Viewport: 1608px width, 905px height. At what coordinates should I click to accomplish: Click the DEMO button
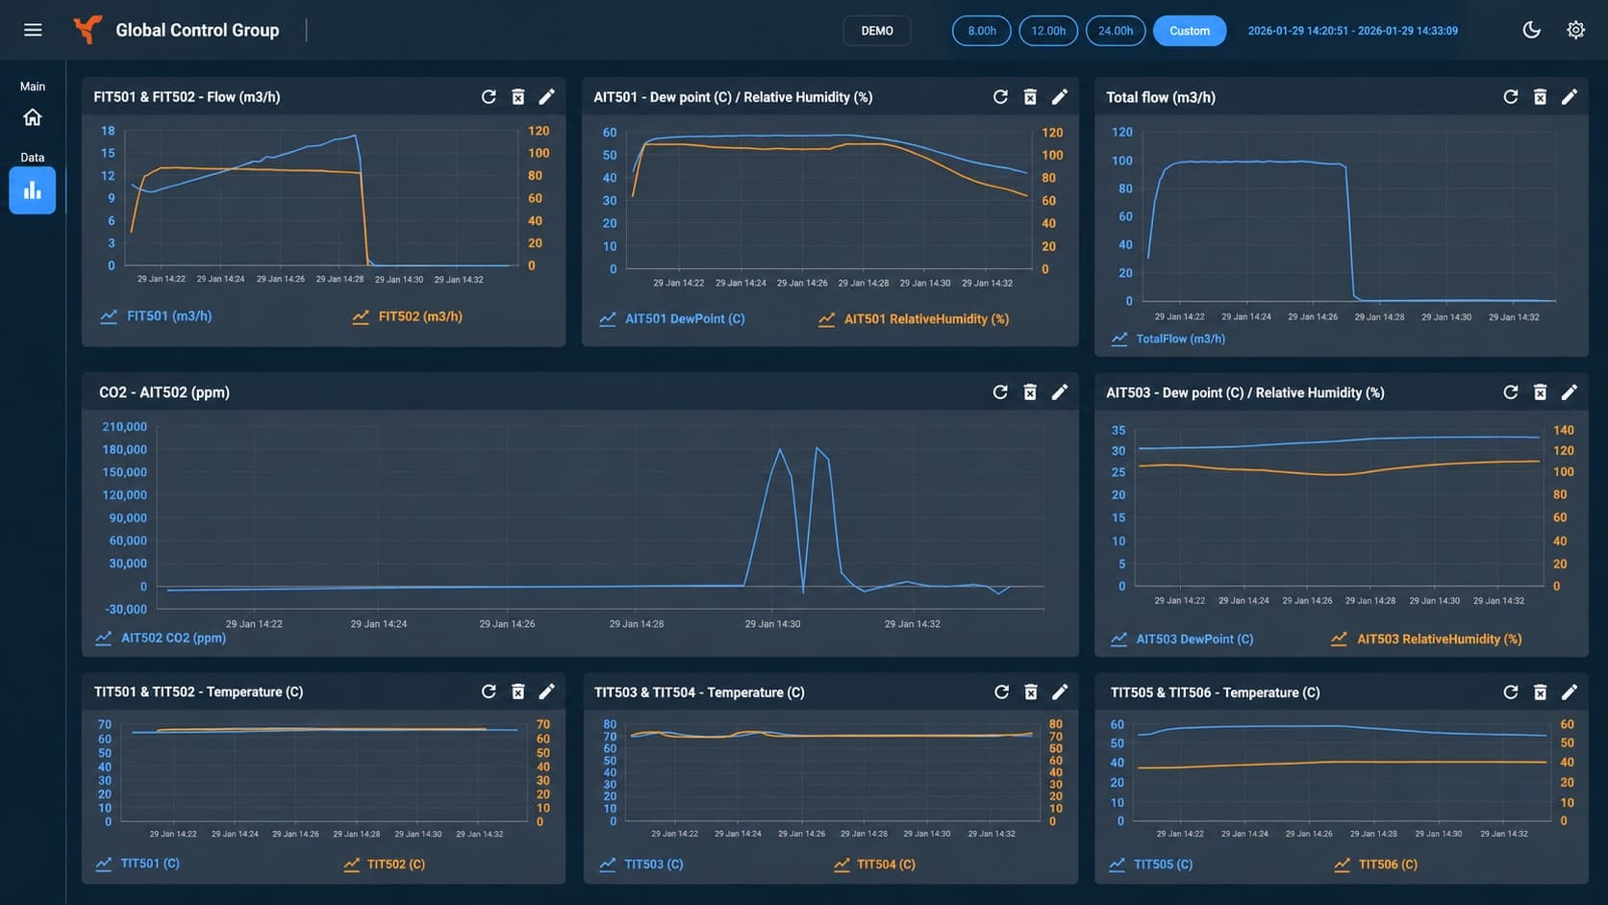point(877,31)
